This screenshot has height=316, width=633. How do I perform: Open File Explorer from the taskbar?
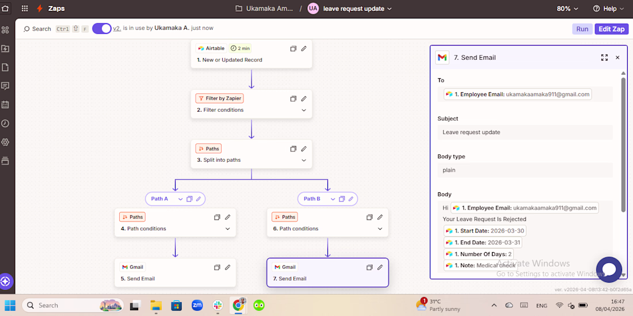tap(156, 305)
